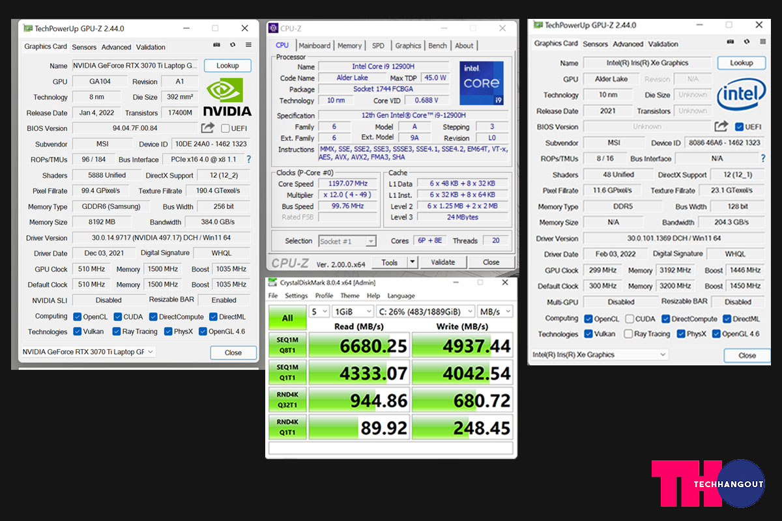The image size is (782, 521).
Task: Open CPU-Z Tools dropdown arrow
Action: tap(412, 262)
